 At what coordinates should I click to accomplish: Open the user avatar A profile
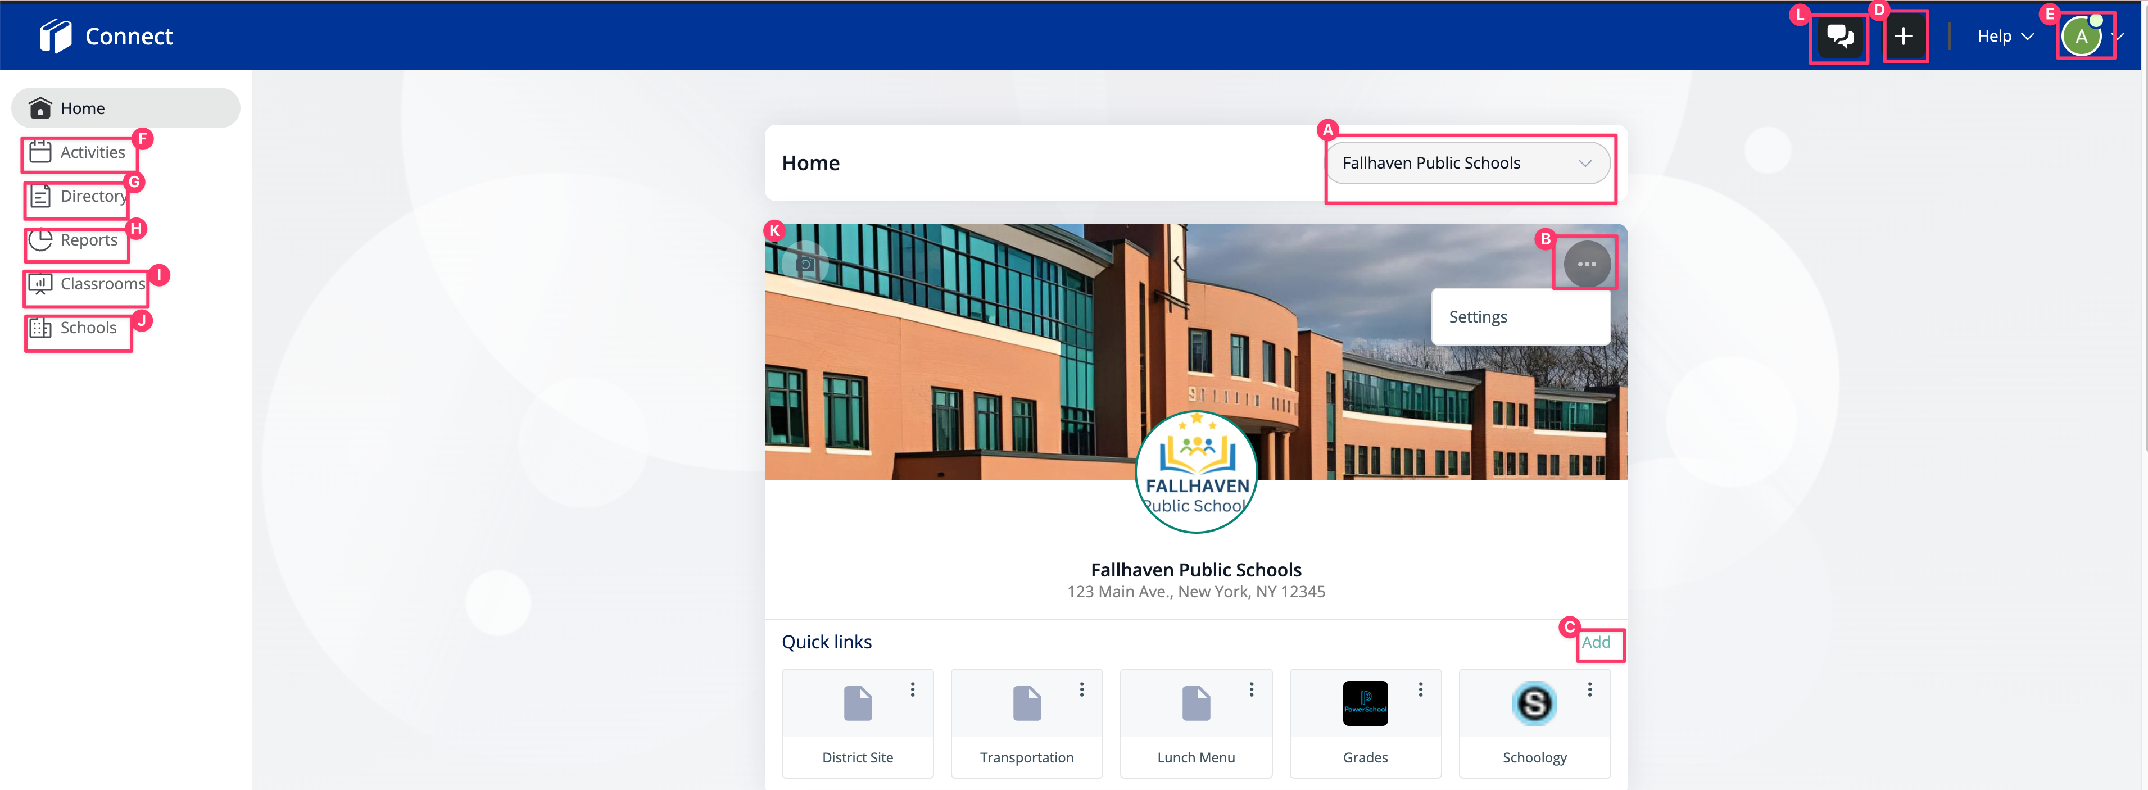[2081, 36]
